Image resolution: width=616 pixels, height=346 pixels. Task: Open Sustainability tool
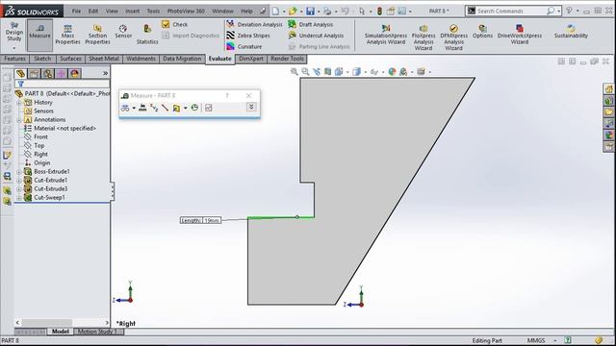tap(571, 32)
